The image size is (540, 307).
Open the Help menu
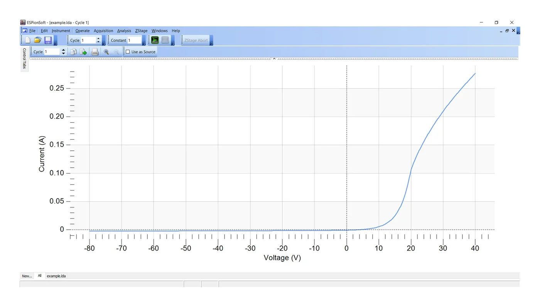click(176, 31)
